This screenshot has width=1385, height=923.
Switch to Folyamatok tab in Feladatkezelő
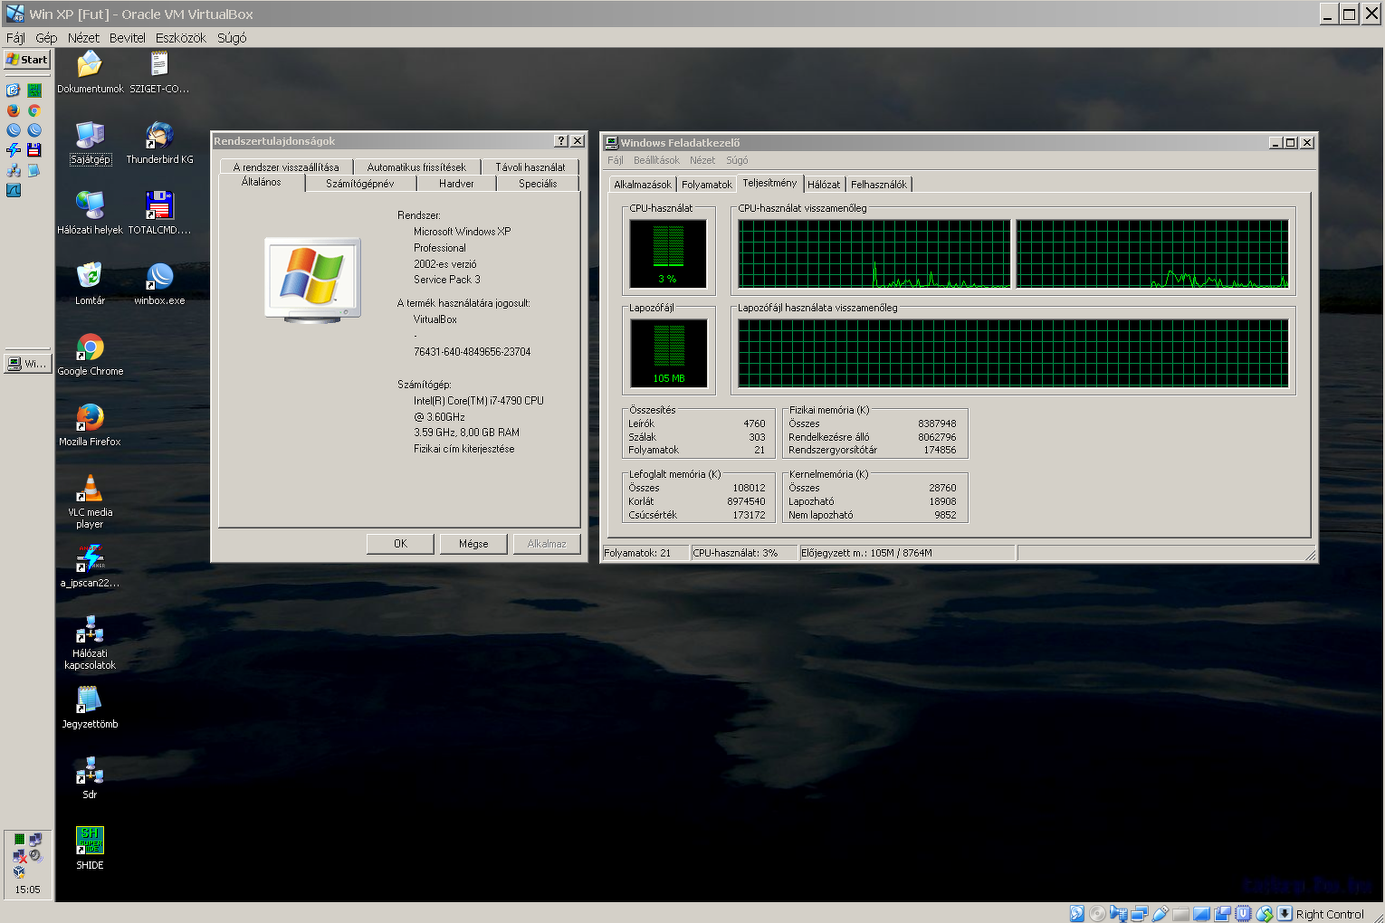pos(707,185)
